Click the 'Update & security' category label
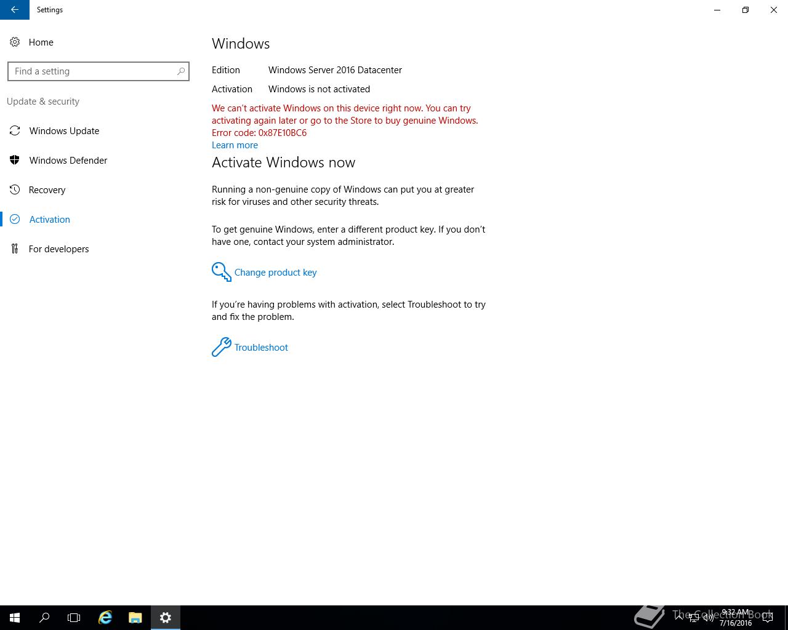 (x=43, y=102)
